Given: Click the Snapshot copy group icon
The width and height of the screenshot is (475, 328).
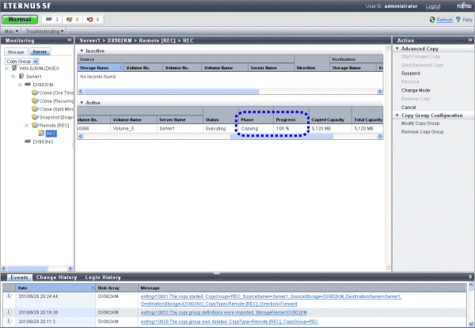Looking at the screenshot, I should pos(35,117).
